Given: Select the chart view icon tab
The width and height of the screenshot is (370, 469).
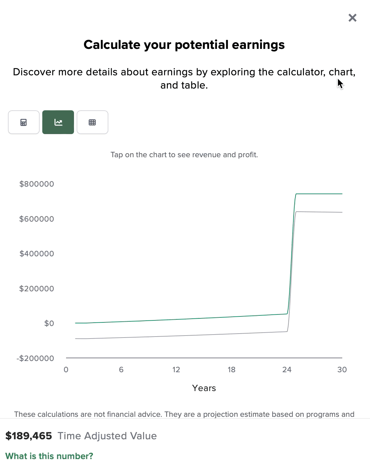Looking at the screenshot, I should click(58, 122).
